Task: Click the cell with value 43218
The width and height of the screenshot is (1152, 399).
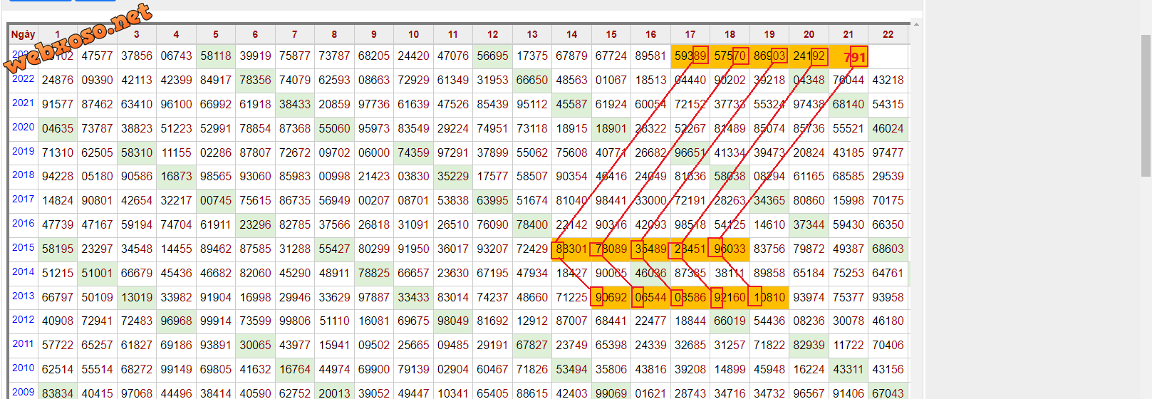Action: click(888, 80)
